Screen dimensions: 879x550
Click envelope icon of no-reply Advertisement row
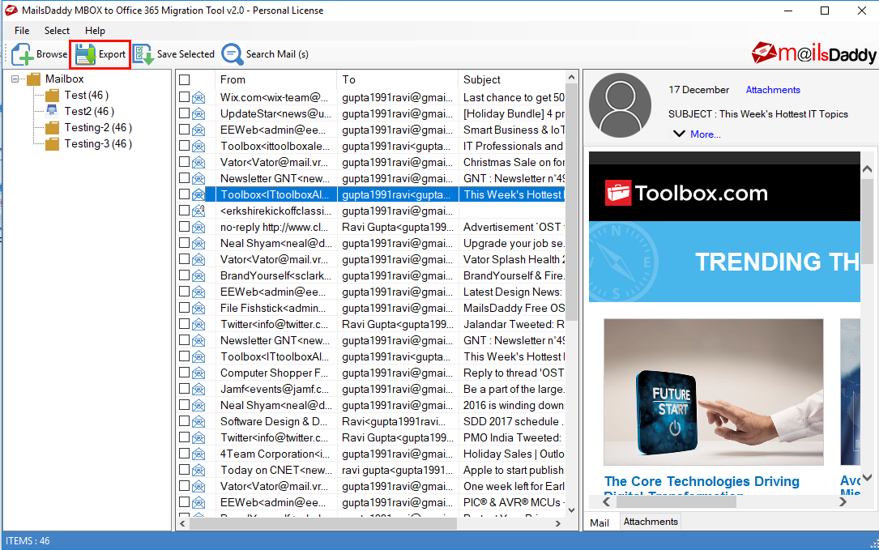coord(198,227)
